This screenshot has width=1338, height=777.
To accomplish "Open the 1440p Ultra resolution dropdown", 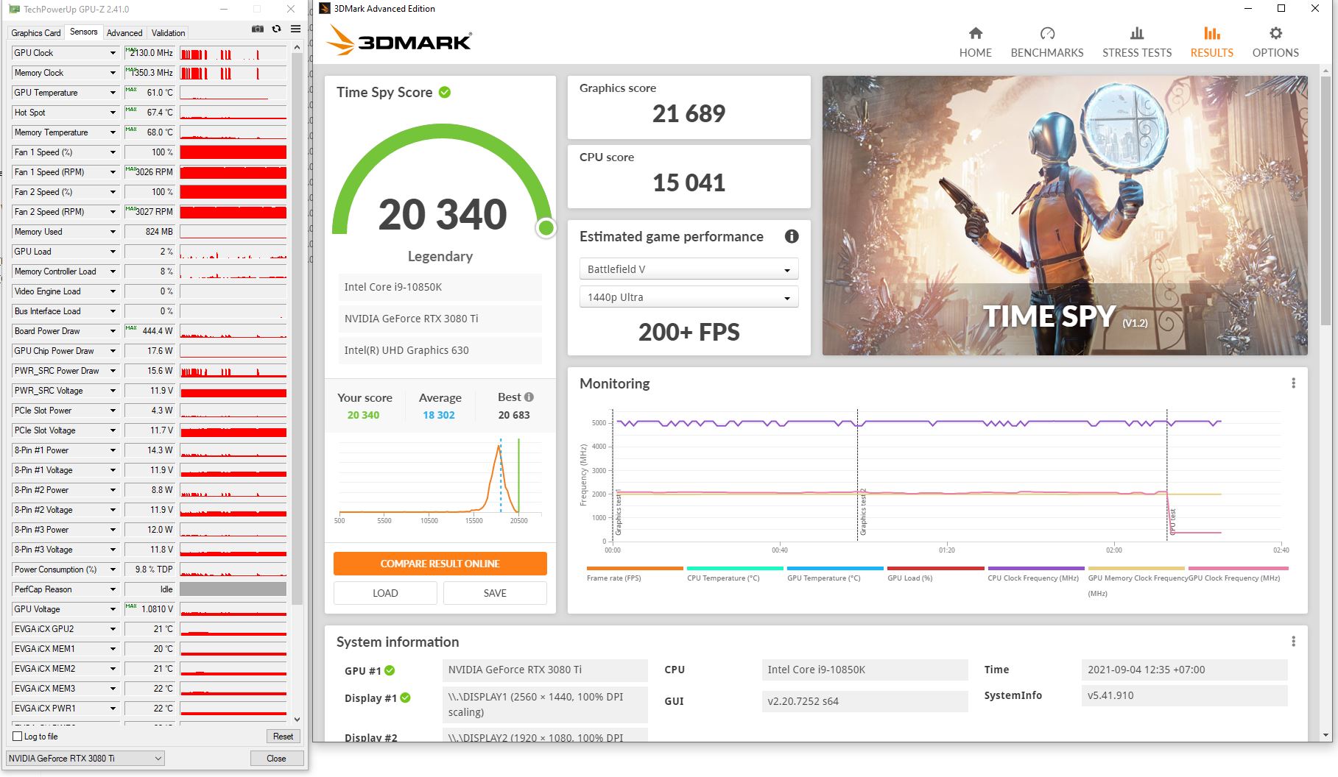I will click(x=689, y=297).
